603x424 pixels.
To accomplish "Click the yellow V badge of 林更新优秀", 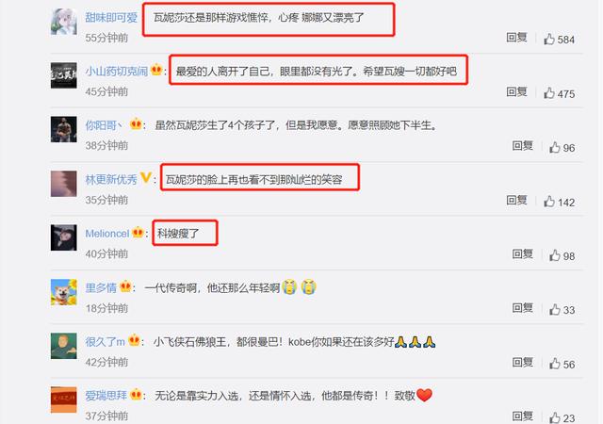I will tap(146, 178).
